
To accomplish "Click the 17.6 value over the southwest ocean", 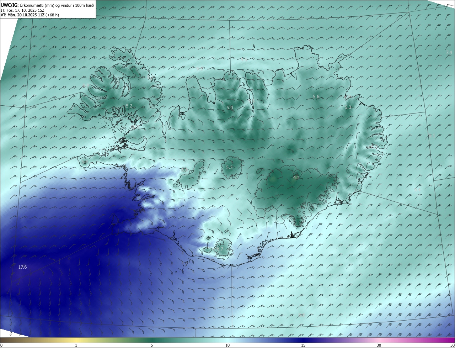I will (x=22, y=267).
